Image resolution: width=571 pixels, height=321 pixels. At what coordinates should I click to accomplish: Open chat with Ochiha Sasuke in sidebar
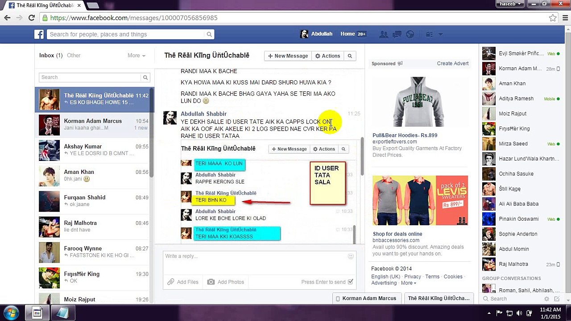pyautogui.click(x=521, y=174)
